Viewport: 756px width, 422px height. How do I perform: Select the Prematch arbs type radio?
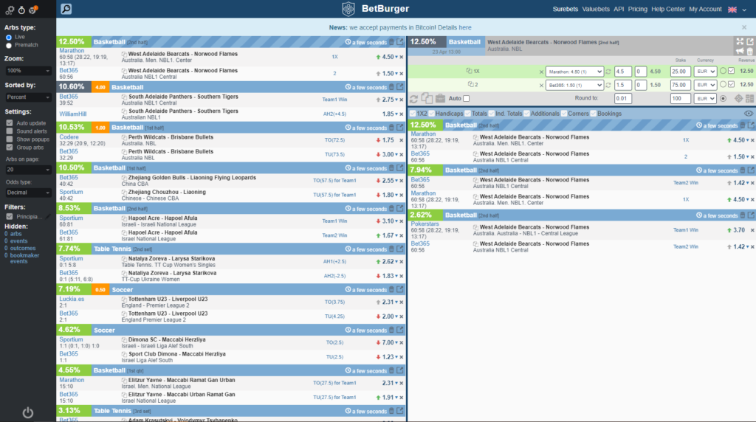point(9,45)
